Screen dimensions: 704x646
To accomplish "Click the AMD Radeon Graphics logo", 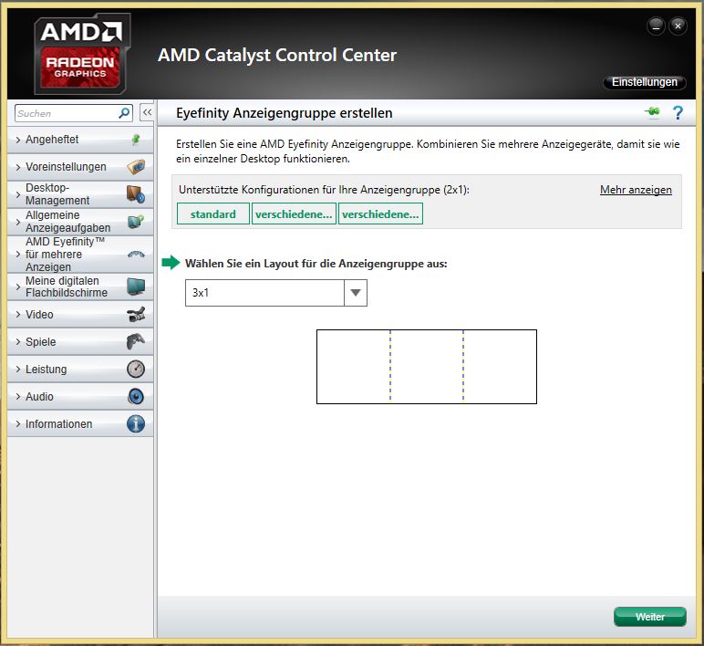I will (82, 54).
